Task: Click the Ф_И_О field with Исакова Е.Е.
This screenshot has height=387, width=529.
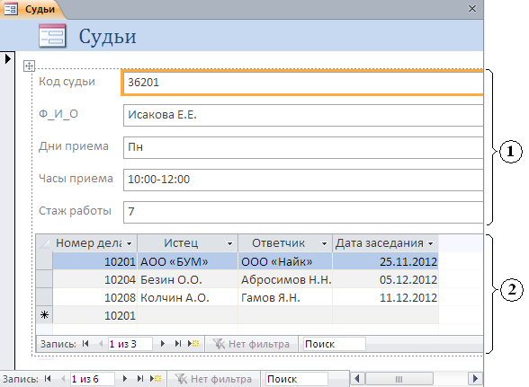Action: 303,115
